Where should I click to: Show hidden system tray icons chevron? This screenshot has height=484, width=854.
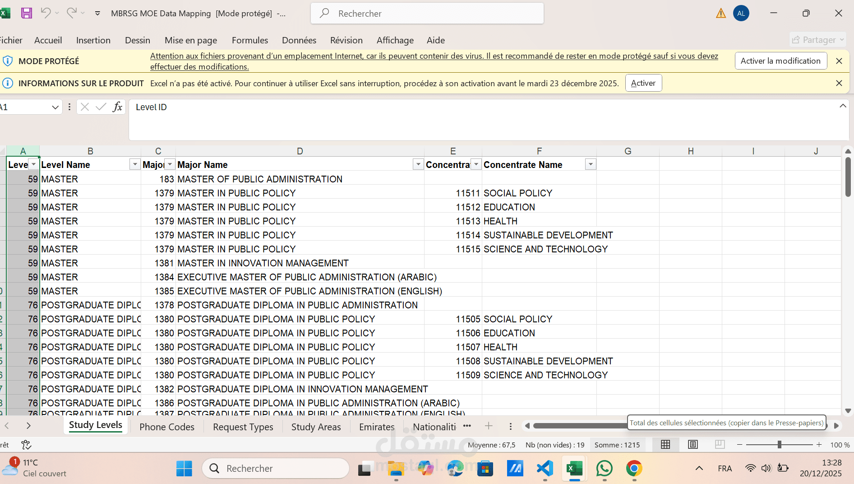[699, 468]
